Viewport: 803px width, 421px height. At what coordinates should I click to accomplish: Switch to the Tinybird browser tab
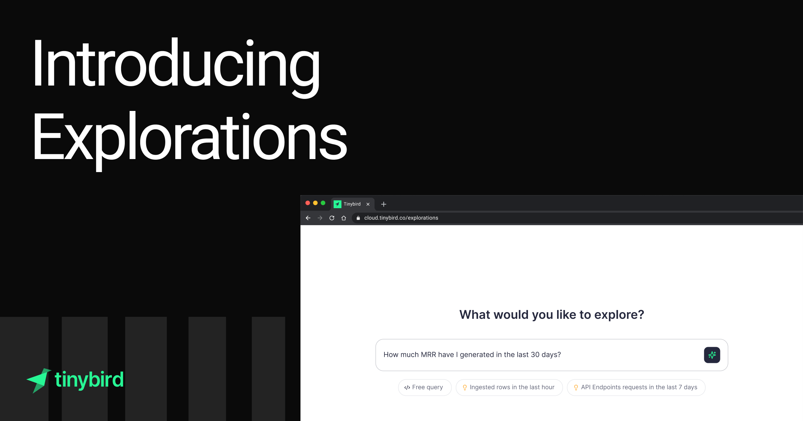pyautogui.click(x=352, y=204)
